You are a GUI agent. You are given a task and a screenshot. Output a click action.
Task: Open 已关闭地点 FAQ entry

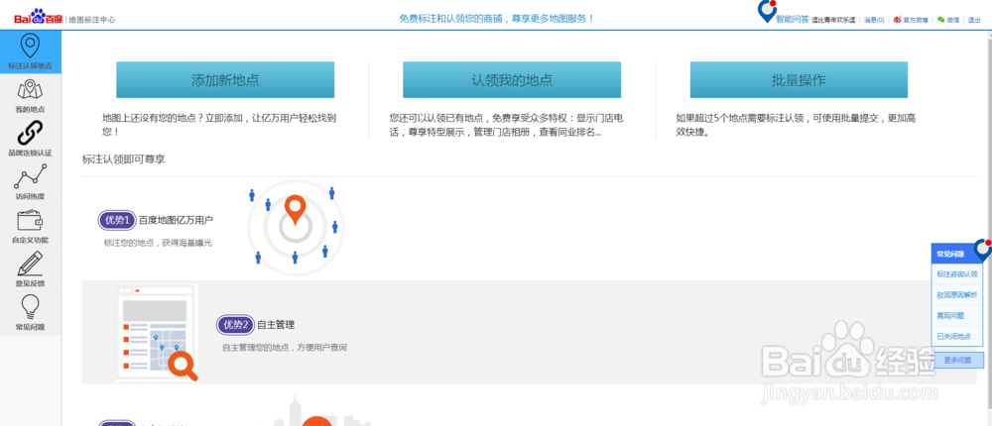(957, 336)
